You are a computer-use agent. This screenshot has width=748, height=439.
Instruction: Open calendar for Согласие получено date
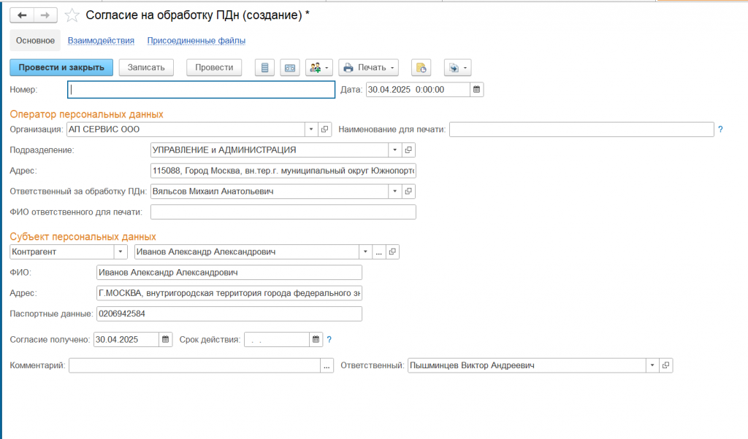point(166,339)
